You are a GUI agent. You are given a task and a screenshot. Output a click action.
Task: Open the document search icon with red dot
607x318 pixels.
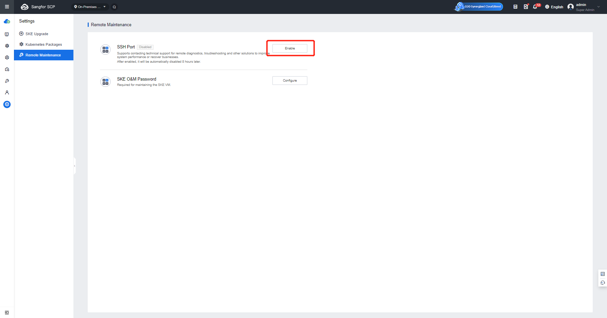point(526,7)
